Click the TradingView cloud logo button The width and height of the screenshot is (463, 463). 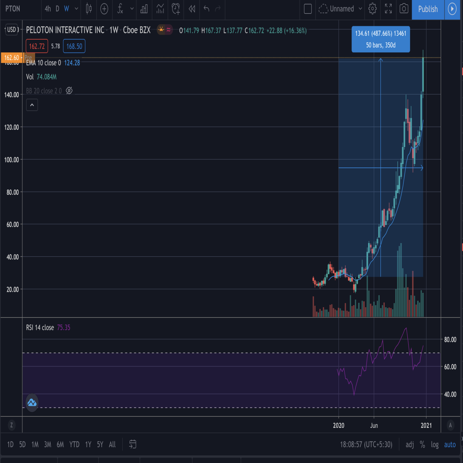(32, 403)
